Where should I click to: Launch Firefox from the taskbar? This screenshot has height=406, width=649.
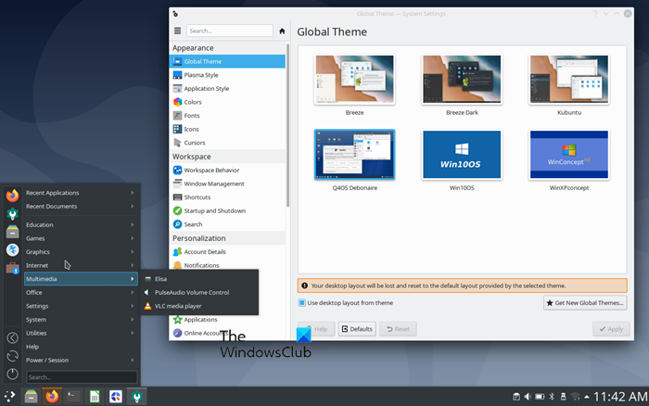coord(52,397)
